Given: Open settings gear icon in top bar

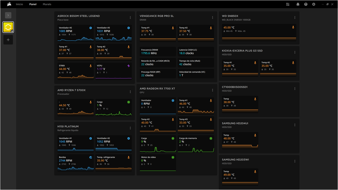Looking at the screenshot, I should [x=314, y=4].
